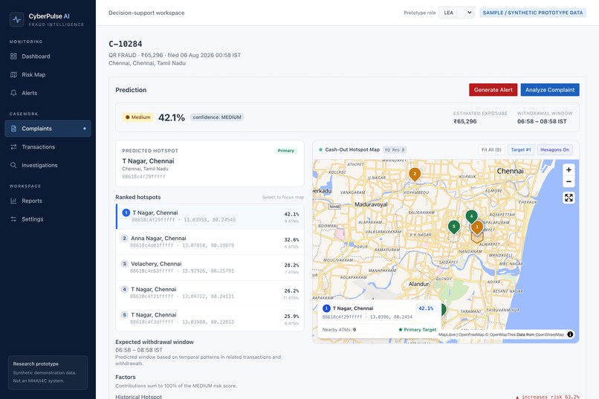This screenshot has height=399, width=599.
Task: Click the Historical Hotspot factor label
Action: [138, 396]
